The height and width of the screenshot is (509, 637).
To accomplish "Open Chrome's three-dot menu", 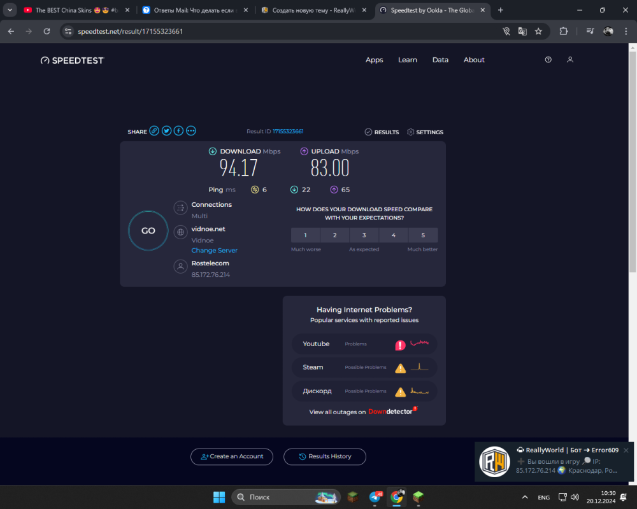I will point(626,31).
